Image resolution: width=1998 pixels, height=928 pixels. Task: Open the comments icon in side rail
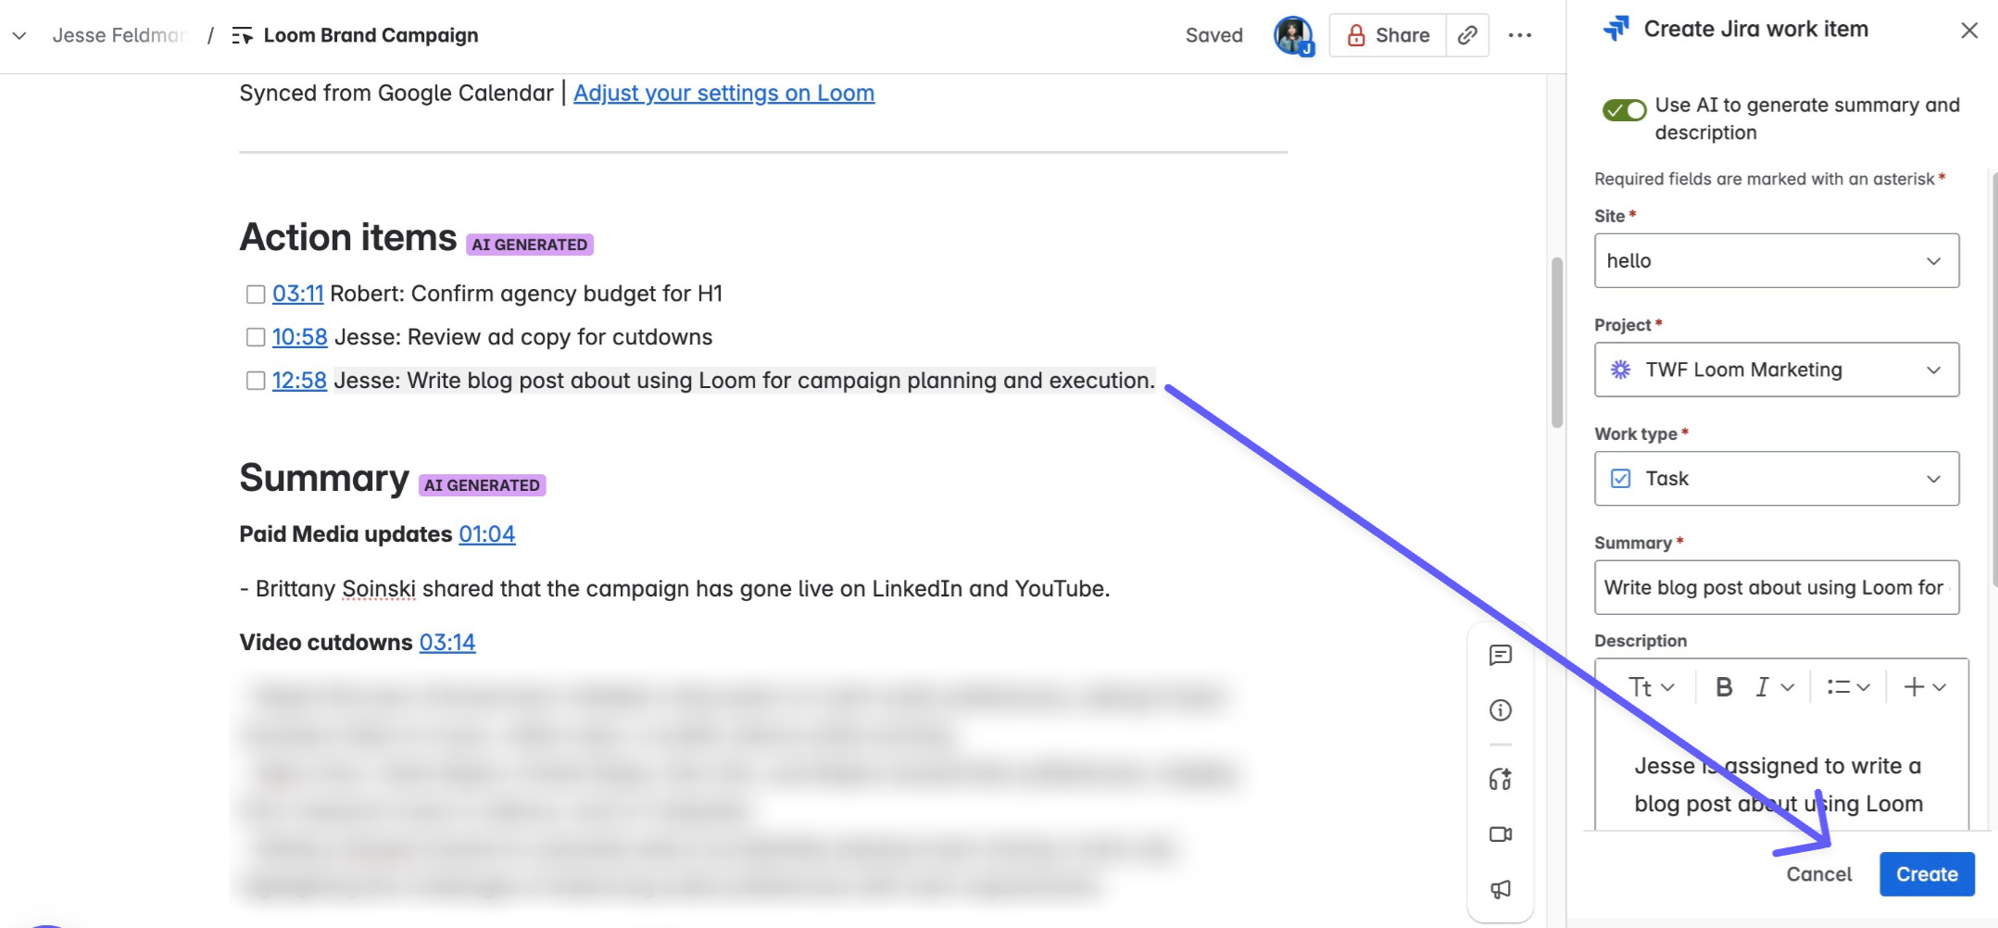[1500, 656]
